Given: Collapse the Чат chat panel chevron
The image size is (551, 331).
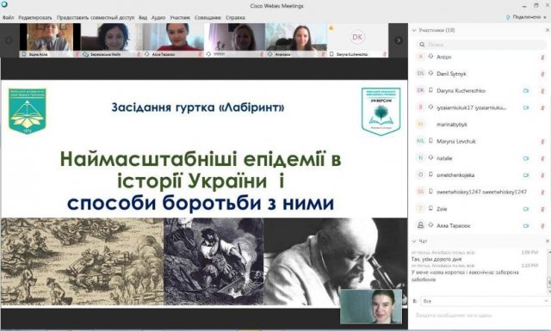Looking at the screenshot, I should coord(414,241).
